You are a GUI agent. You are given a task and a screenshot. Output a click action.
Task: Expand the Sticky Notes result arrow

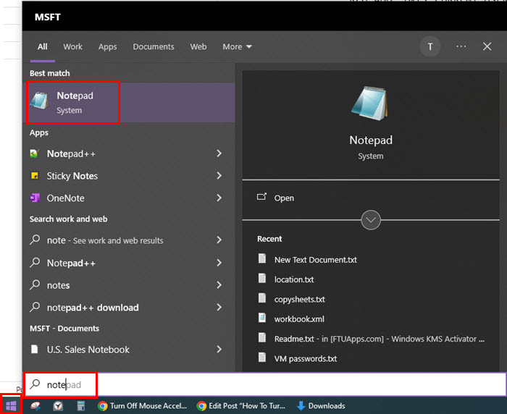click(x=219, y=176)
